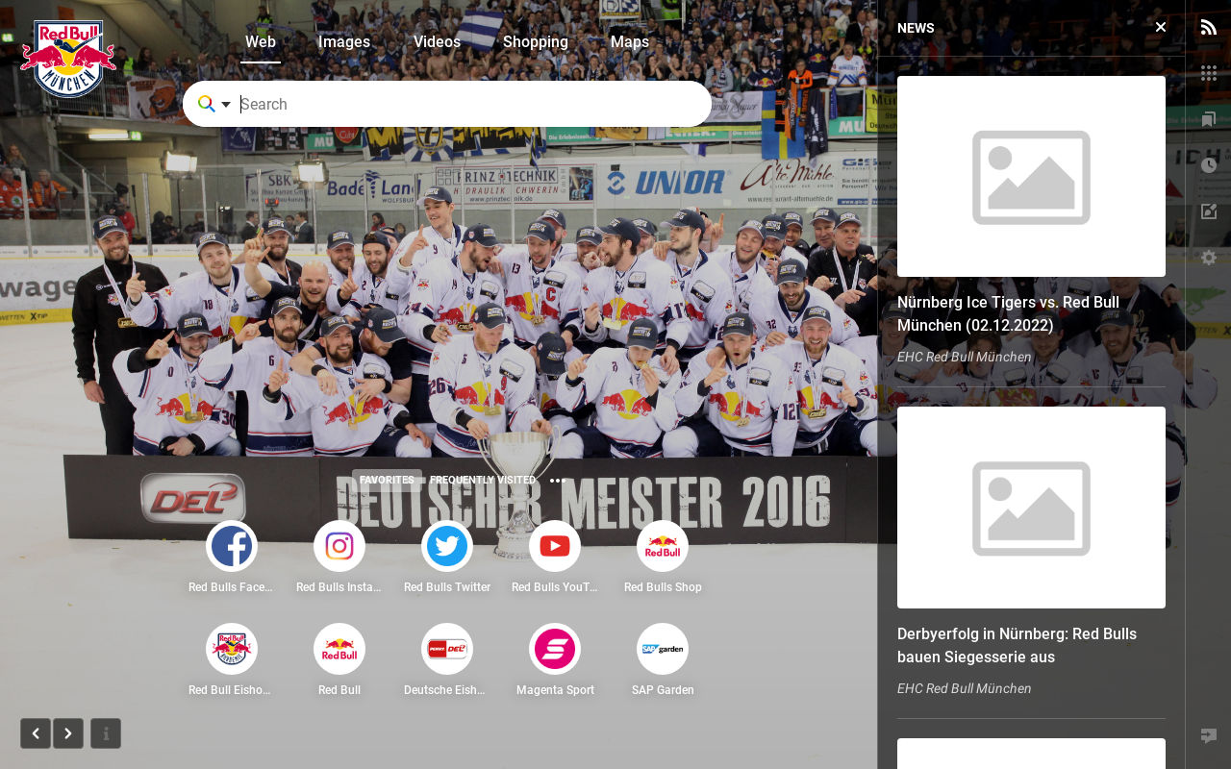The height and width of the screenshot is (769, 1231).
Task: Switch to the Frequently Visited tab
Action: click(x=483, y=481)
